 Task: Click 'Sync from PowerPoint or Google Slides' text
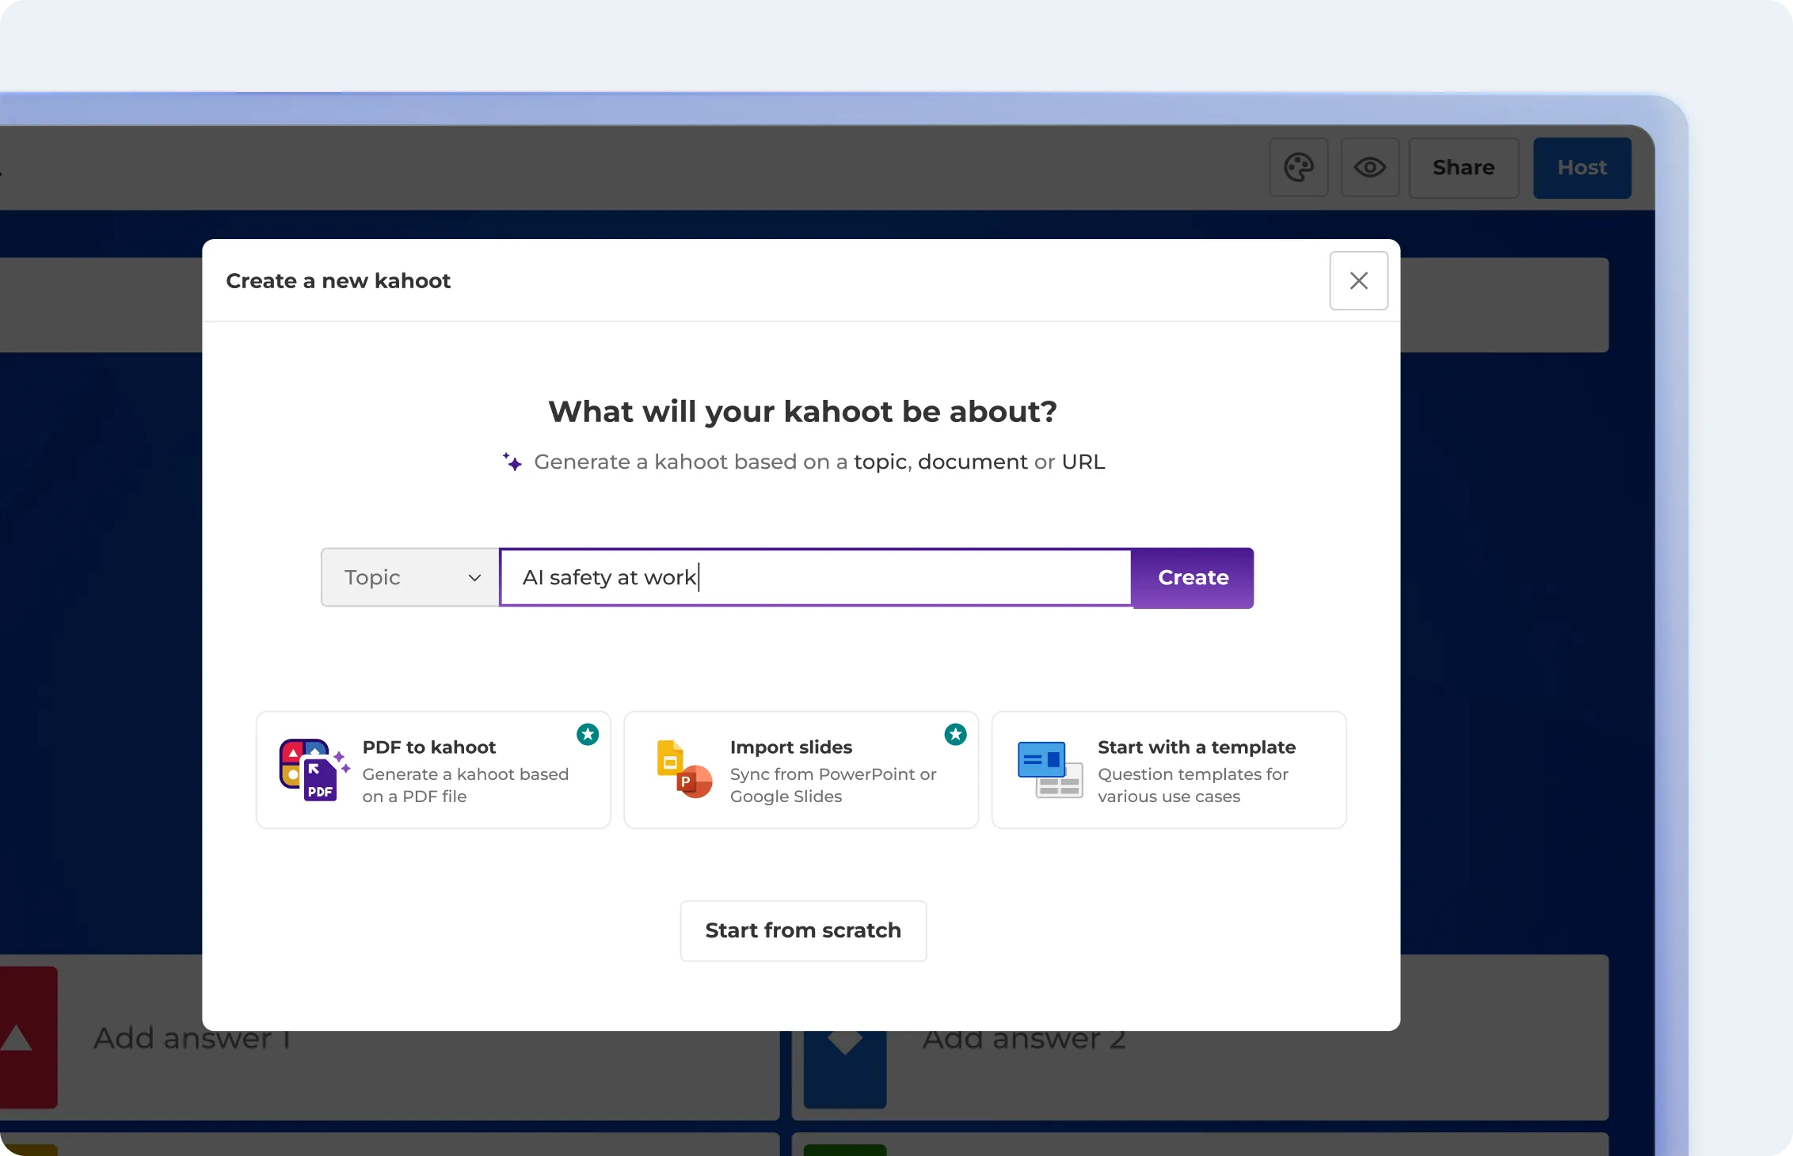833,785
